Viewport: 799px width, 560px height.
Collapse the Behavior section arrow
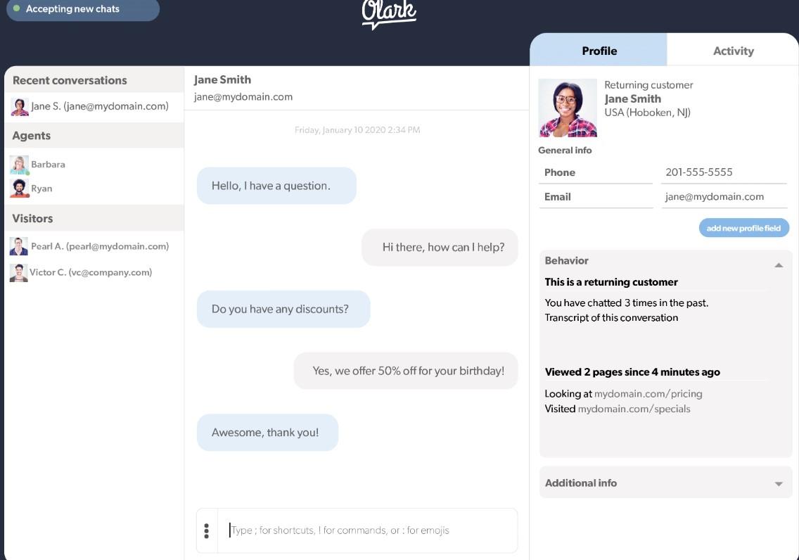(779, 265)
